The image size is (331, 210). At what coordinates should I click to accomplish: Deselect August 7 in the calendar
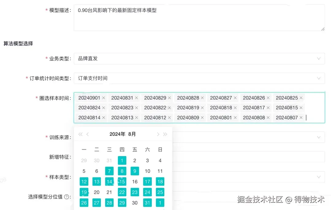click(109, 171)
